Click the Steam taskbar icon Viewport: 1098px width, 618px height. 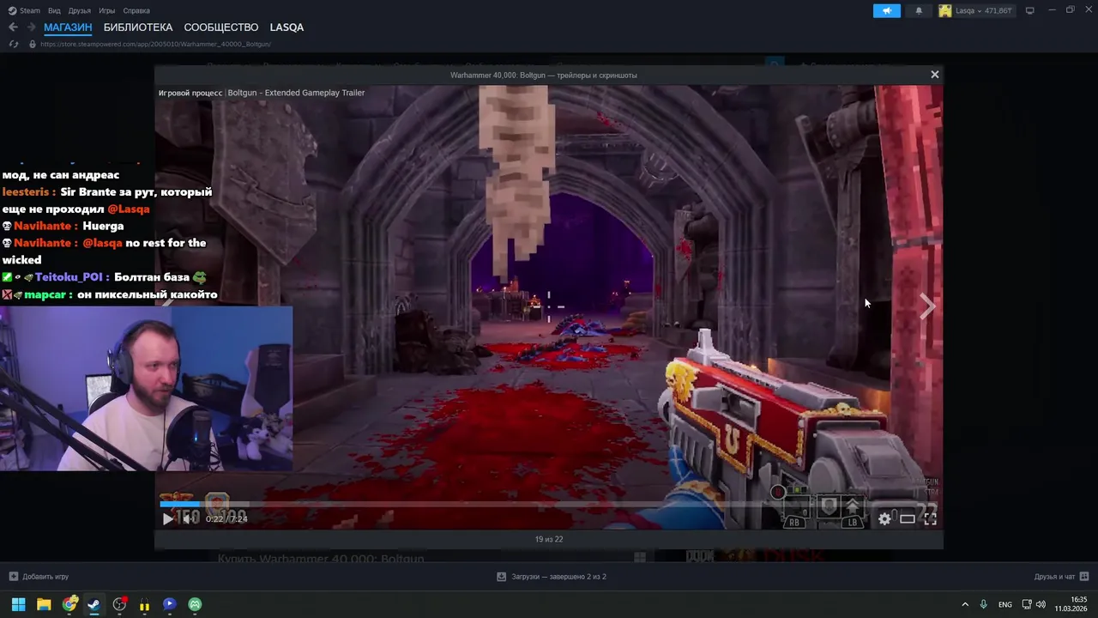click(94, 604)
